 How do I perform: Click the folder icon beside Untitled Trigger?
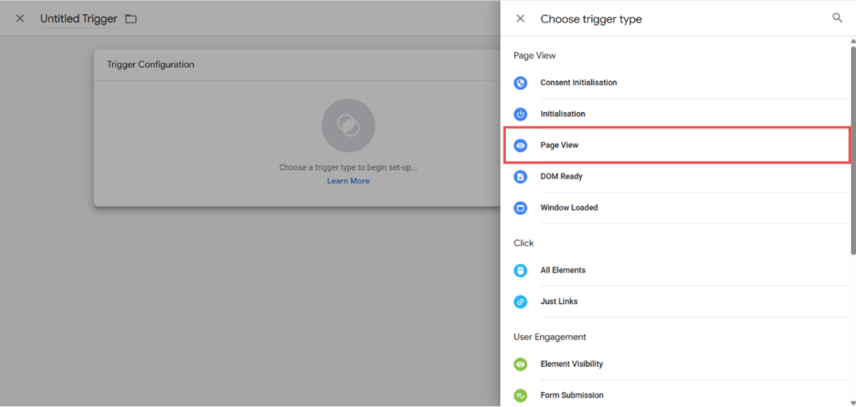(130, 19)
